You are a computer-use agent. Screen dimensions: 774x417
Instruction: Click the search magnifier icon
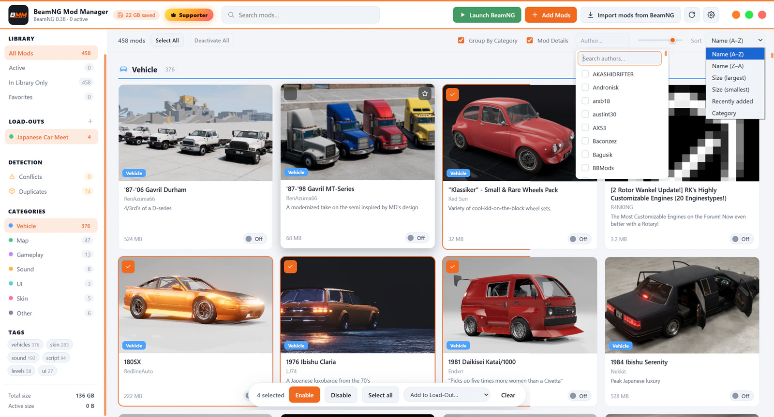click(x=231, y=15)
